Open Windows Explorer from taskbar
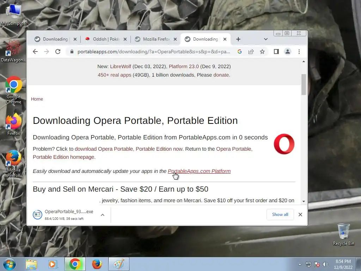This screenshot has width=361, height=271. 31,264
